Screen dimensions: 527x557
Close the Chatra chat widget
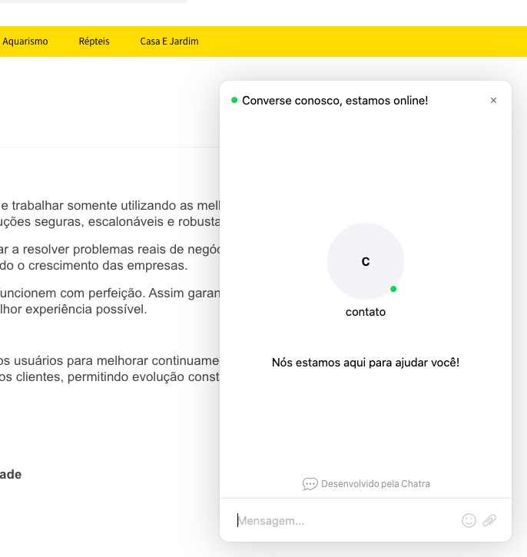(493, 101)
